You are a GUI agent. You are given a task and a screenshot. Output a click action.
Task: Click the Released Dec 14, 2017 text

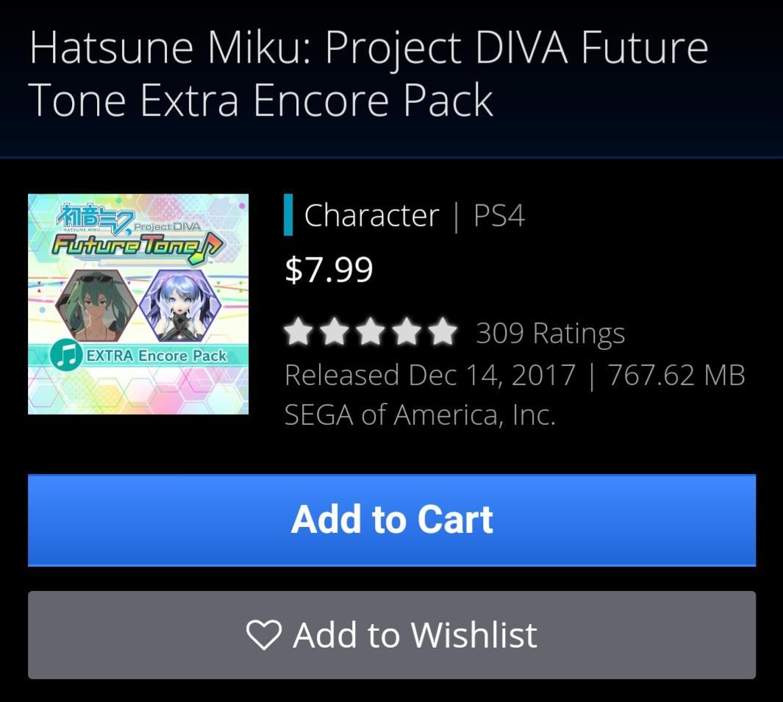click(429, 374)
